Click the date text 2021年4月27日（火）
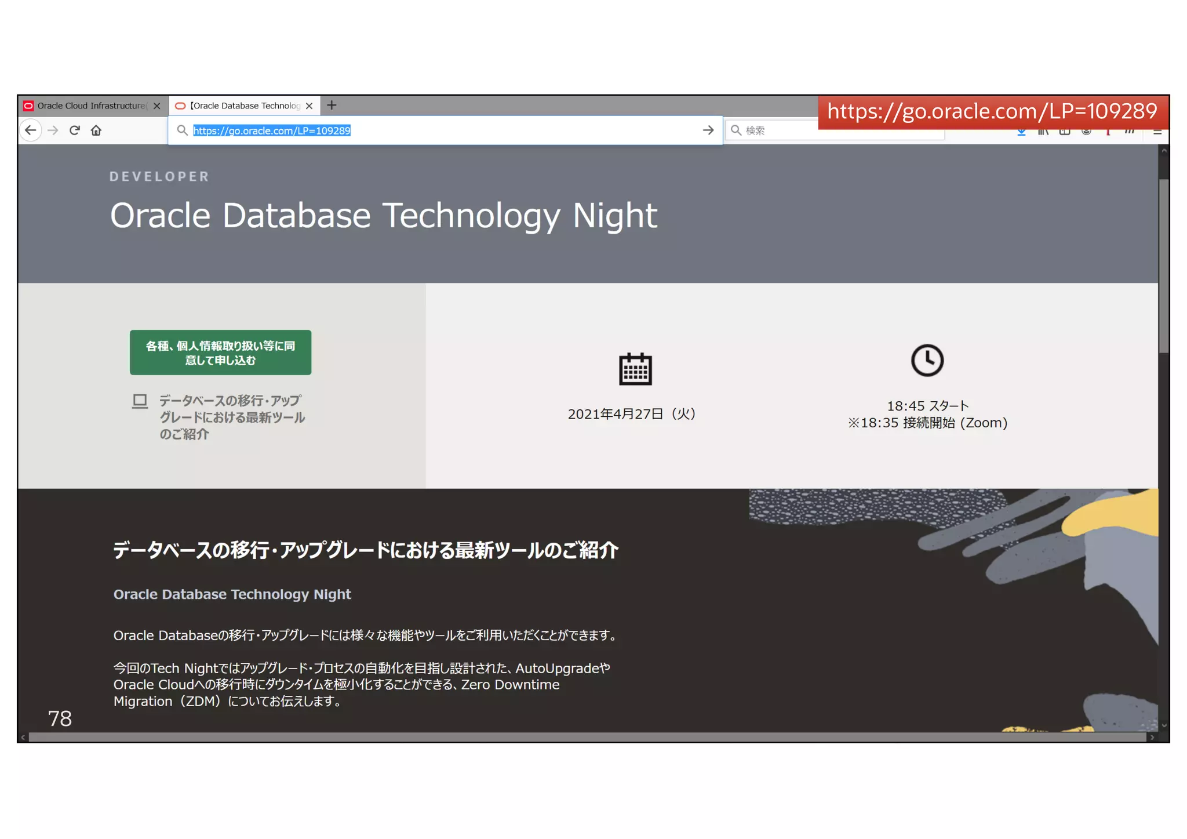Viewport: 1187px width, 839px height. 632,413
